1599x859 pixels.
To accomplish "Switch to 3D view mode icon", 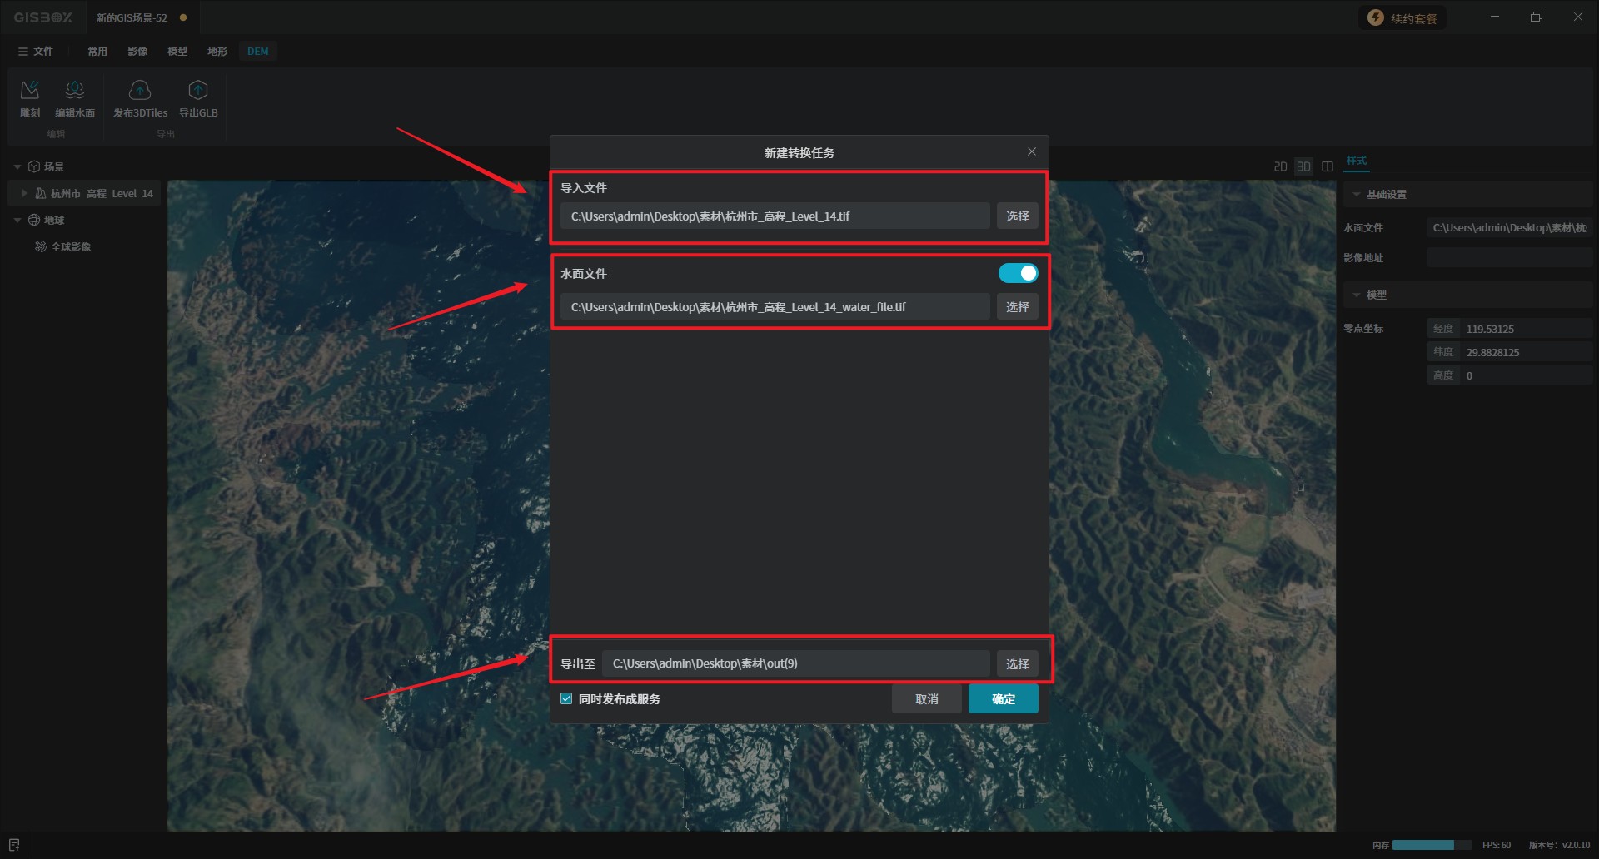I will 1303,166.
